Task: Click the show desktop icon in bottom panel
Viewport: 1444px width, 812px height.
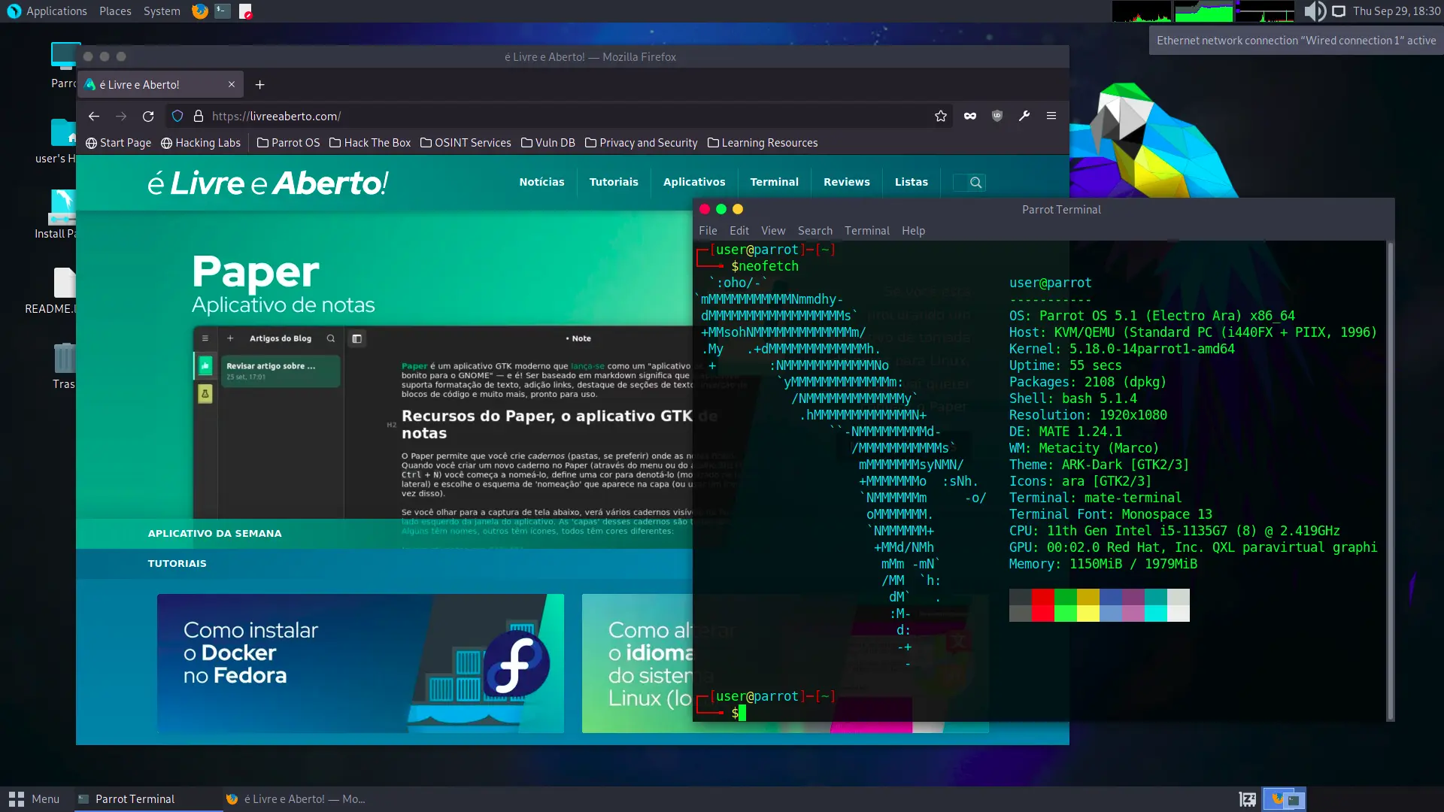Action: coord(1248,799)
